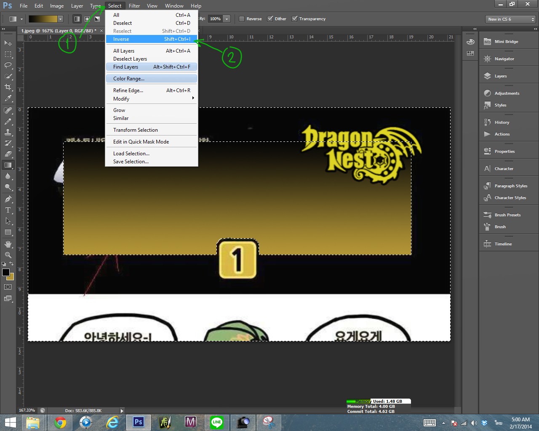Select the Dodge tool
The image size is (539, 431).
[x=8, y=187]
